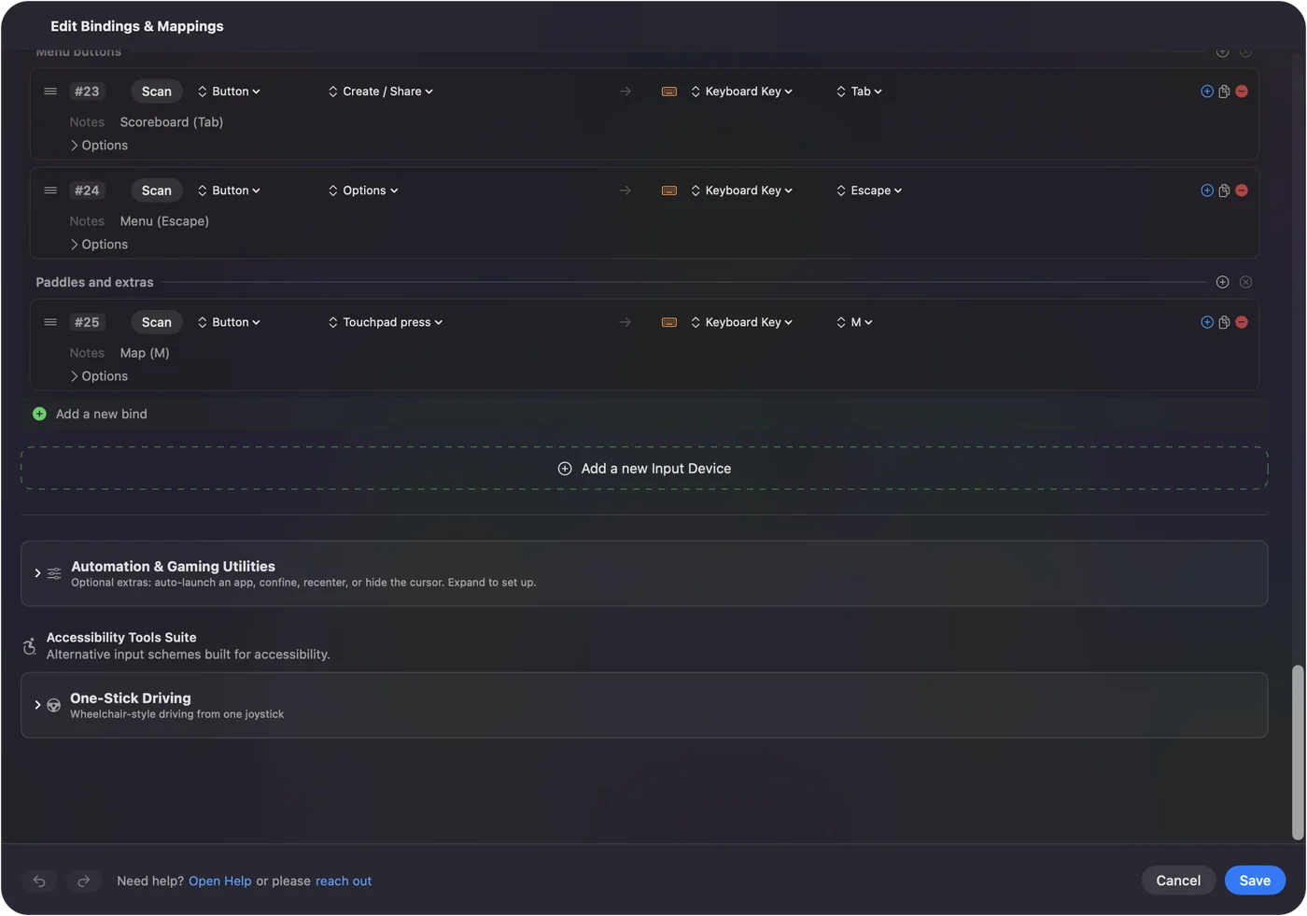Open Button type dropdown for bind #24
The width and height of the screenshot is (1307, 916).
tap(229, 190)
